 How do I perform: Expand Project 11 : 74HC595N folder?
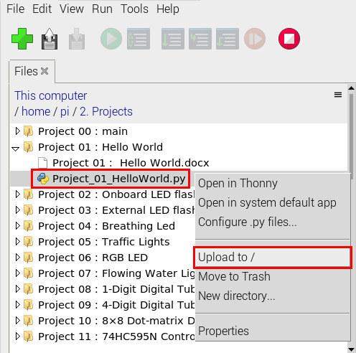[x=17, y=336]
